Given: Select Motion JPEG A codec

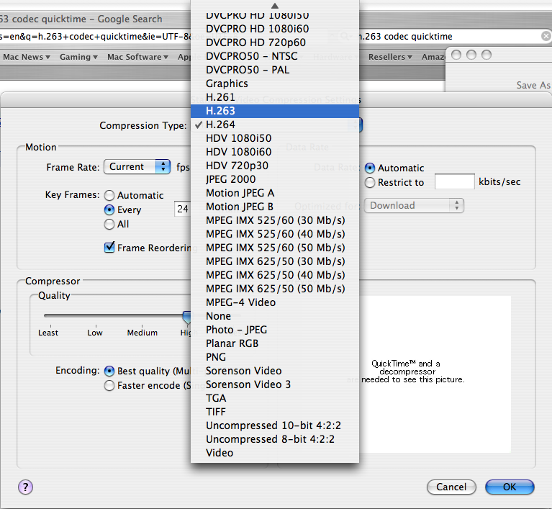Looking at the screenshot, I should pyautogui.click(x=275, y=193).
